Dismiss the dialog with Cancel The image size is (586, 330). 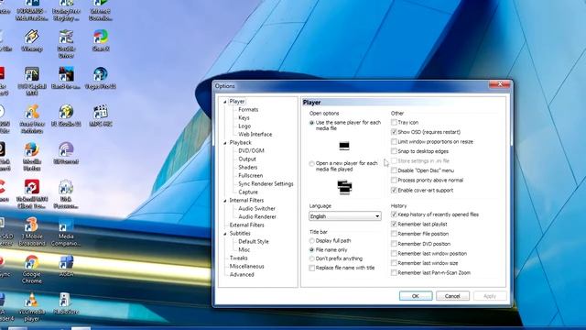(452, 295)
